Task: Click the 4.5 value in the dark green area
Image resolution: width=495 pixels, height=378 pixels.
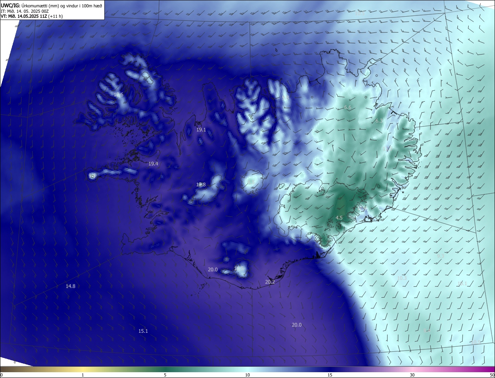Action: [x=339, y=218]
